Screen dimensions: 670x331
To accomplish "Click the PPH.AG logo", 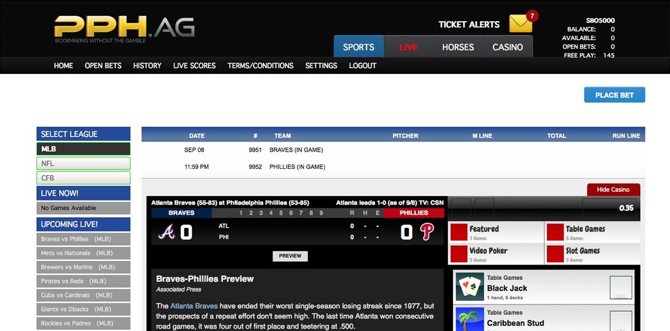I will tap(124, 29).
